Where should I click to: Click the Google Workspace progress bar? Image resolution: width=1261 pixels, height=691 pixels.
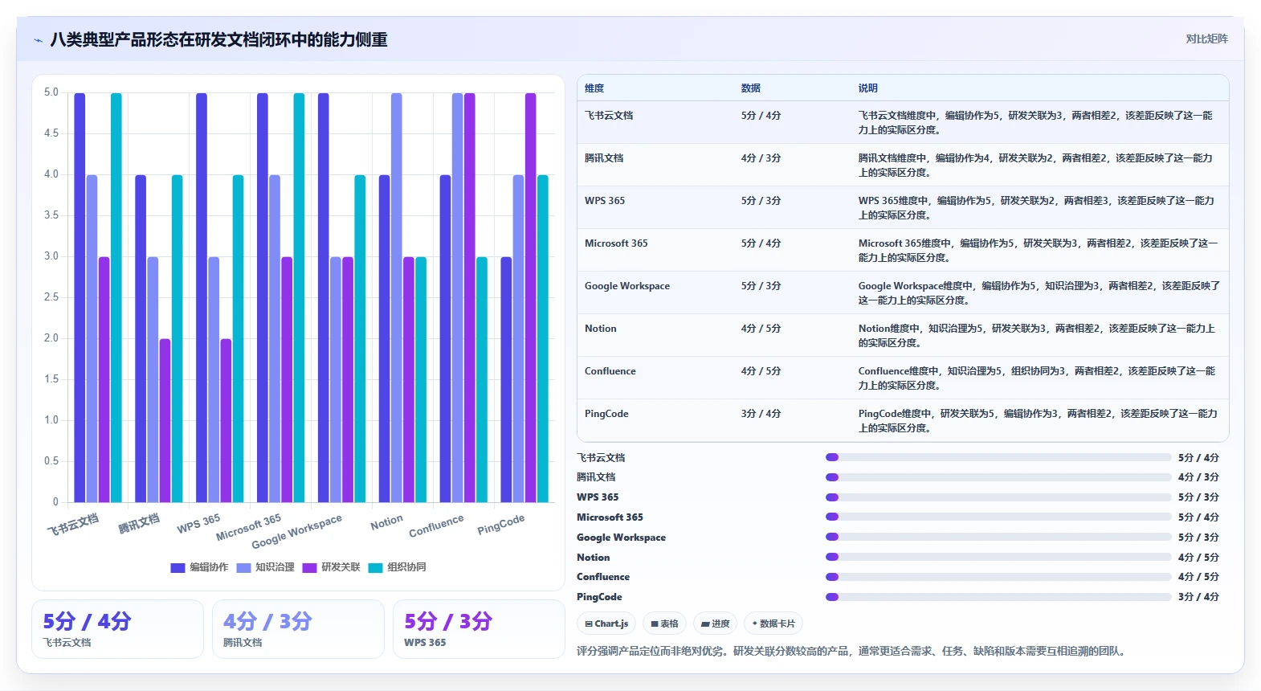pyautogui.click(x=998, y=537)
